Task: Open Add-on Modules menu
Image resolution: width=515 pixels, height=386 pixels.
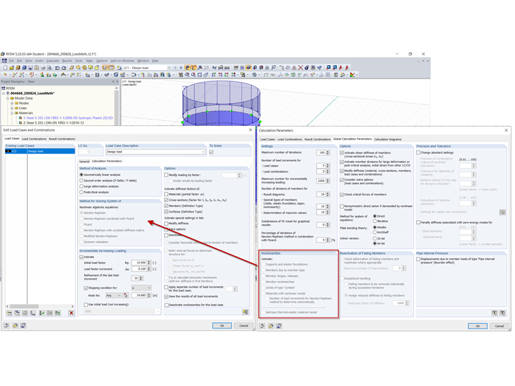Action: click(122, 61)
